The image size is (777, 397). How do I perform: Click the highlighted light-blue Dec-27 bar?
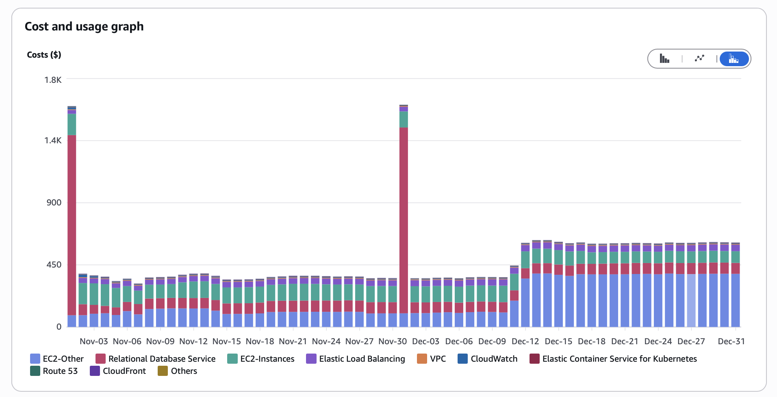(691, 300)
